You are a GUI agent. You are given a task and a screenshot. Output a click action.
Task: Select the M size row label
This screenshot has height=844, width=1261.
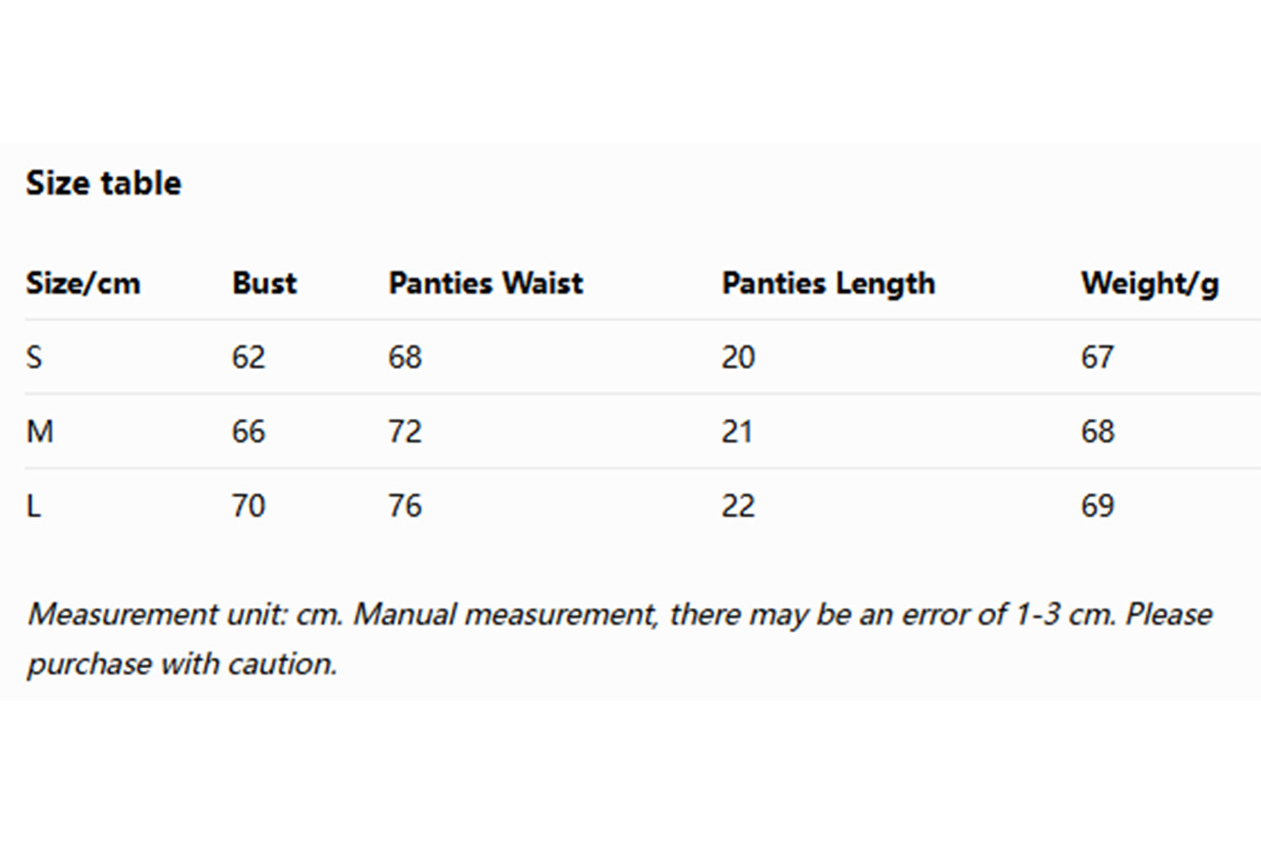[x=40, y=431]
